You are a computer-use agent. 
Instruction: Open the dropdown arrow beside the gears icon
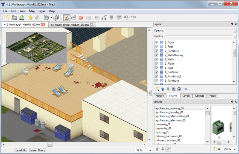(51, 18)
